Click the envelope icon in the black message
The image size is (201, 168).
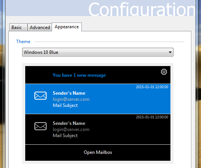[41, 126]
